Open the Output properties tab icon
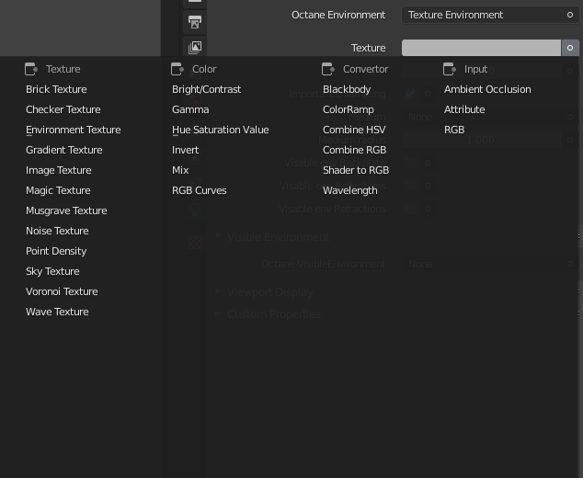The height and width of the screenshot is (478, 583). click(x=195, y=21)
